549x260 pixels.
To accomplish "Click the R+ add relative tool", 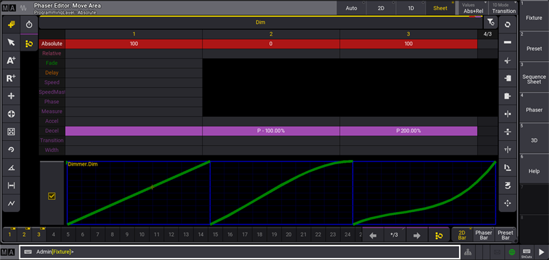I will click(11, 78).
